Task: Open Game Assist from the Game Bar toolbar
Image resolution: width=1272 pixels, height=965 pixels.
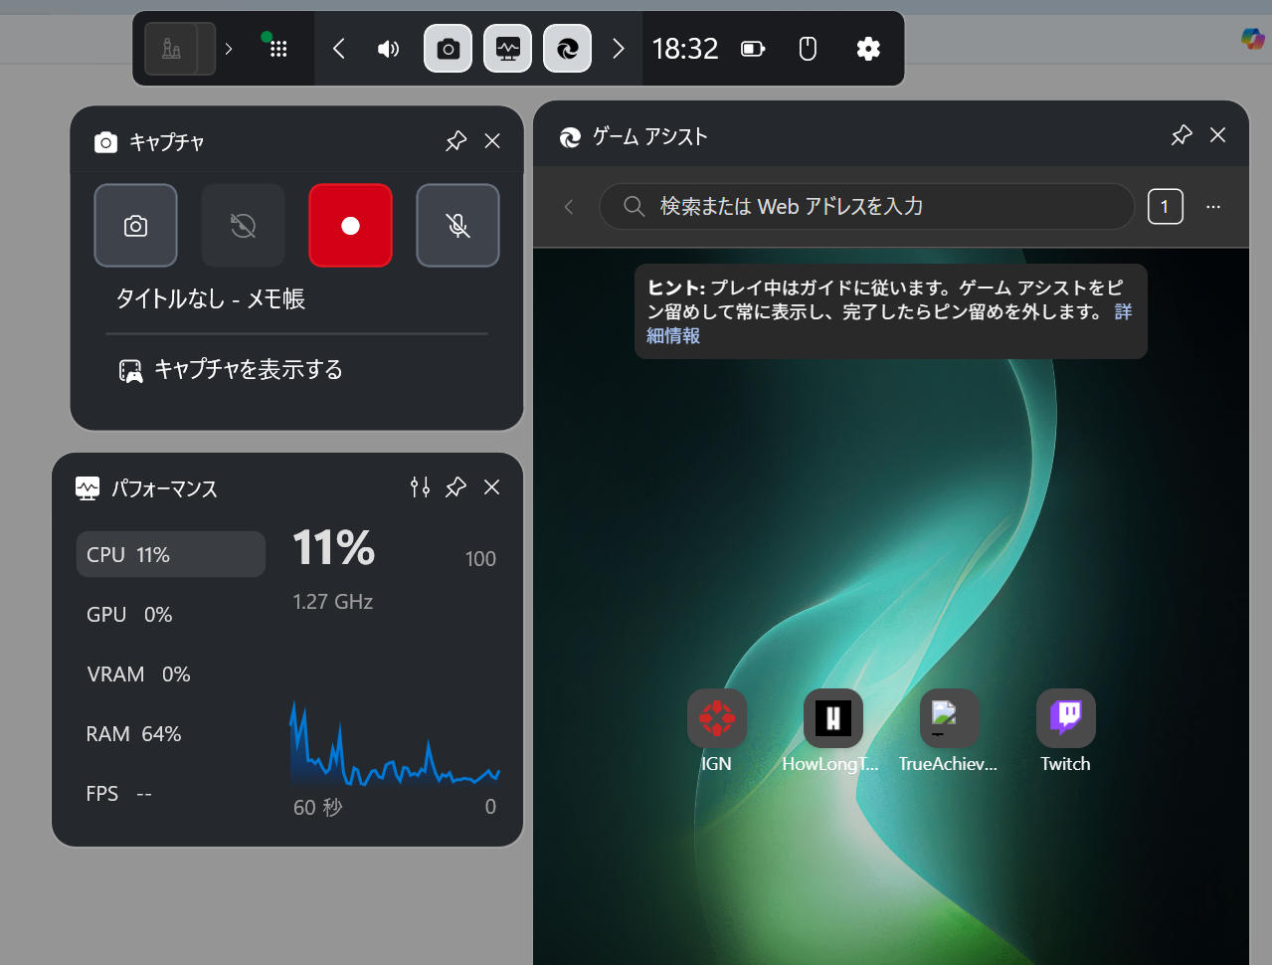Action: (x=567, y=48)
